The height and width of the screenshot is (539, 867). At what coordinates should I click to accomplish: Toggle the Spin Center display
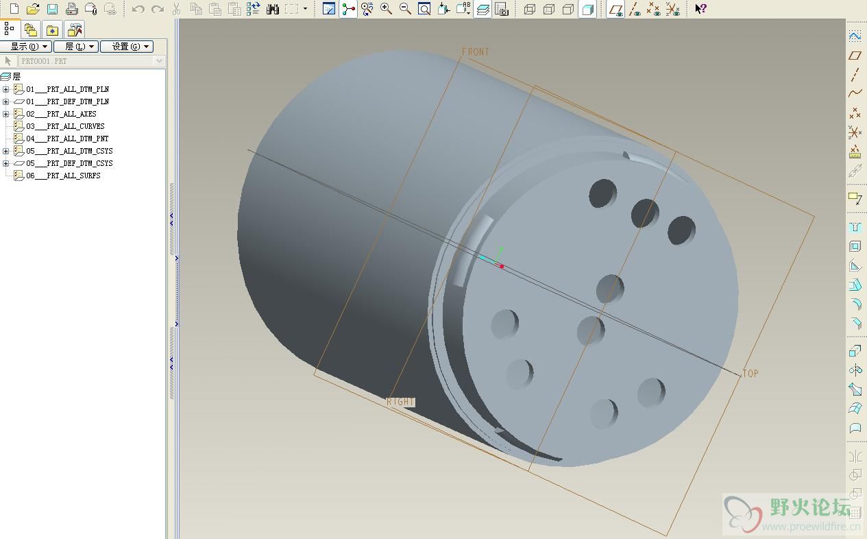pyautogui.click(x=348, y=9)
